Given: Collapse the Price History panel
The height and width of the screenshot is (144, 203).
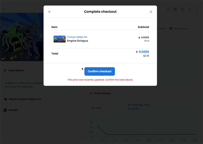Looking at the screenshot, I should 195,93.
